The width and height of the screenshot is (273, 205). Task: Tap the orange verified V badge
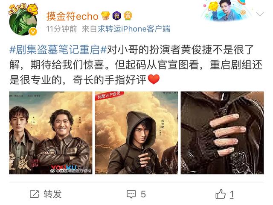pyautogui.click(x=33, y=31)
